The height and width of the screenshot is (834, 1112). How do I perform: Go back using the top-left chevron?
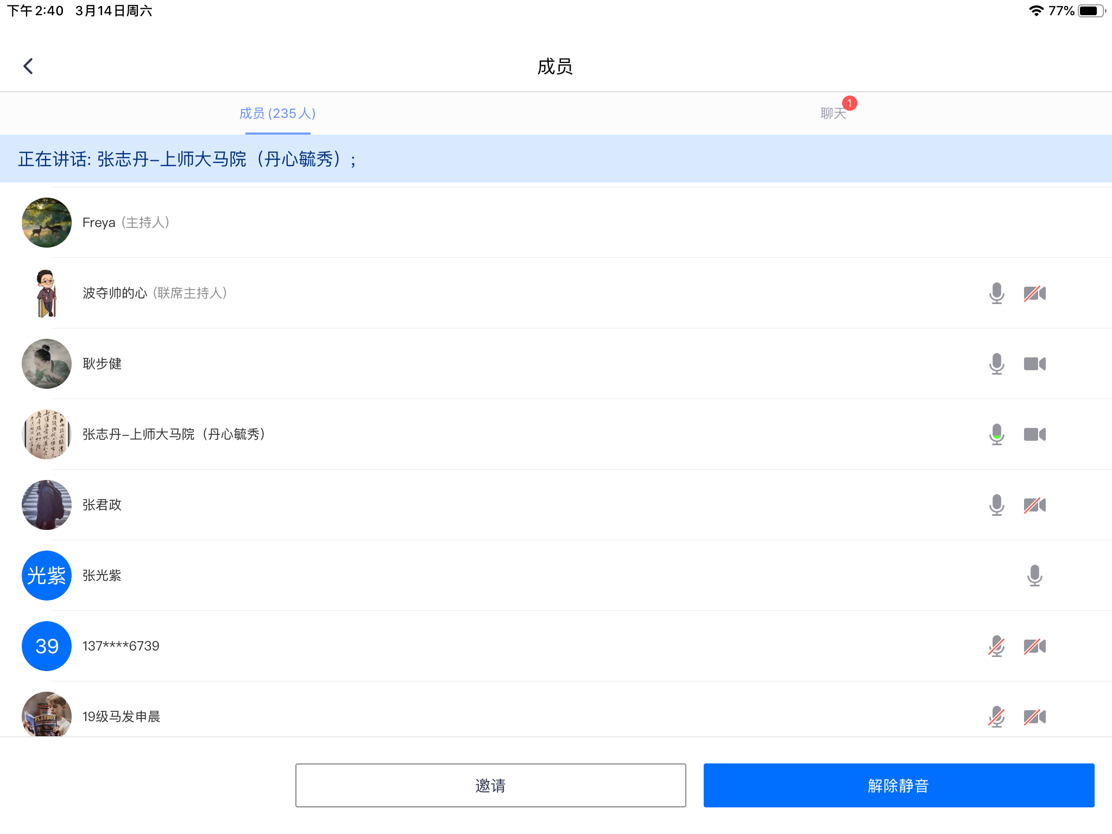[x=28, y=66]
